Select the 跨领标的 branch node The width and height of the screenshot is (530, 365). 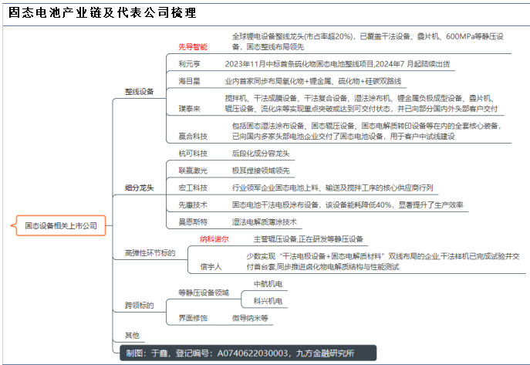click(x=140, y=305)
